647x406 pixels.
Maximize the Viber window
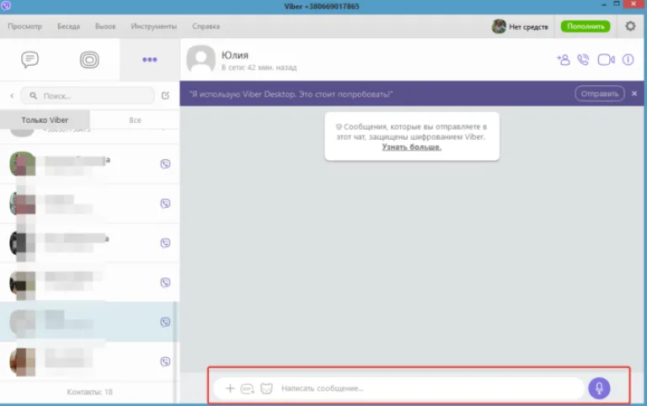(617, 3)
